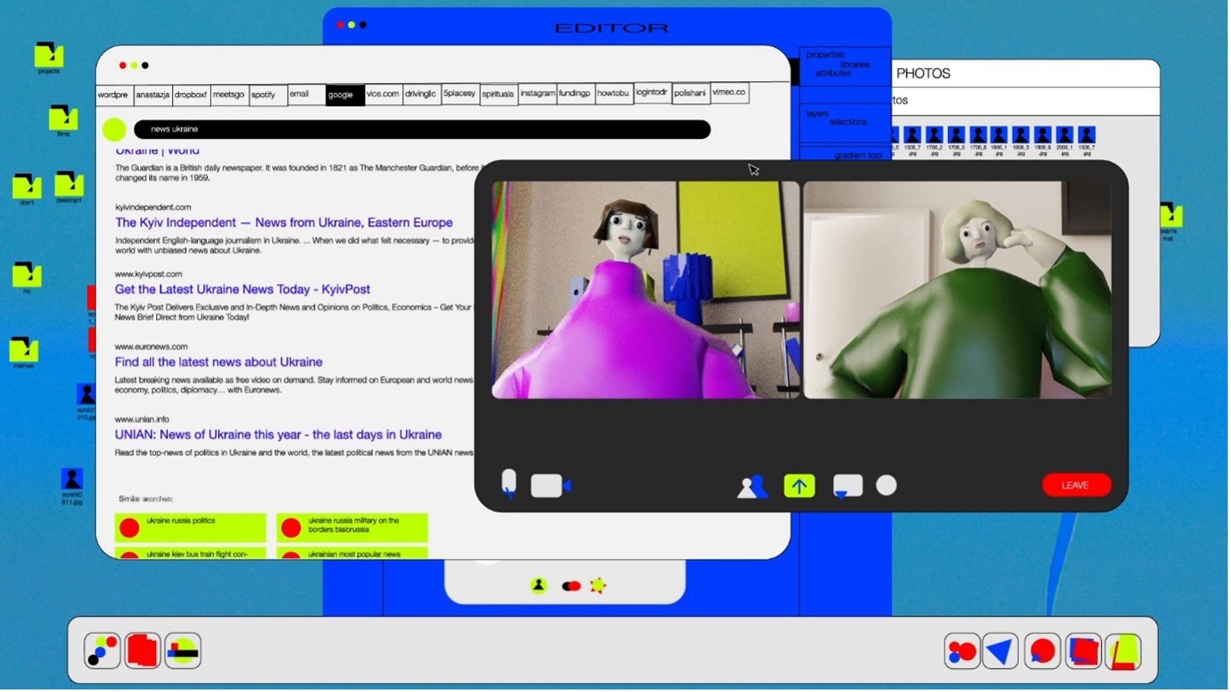Mute the microphone in video call
The width and height of the screenshot is (1231, 692).
click(509, 483)
